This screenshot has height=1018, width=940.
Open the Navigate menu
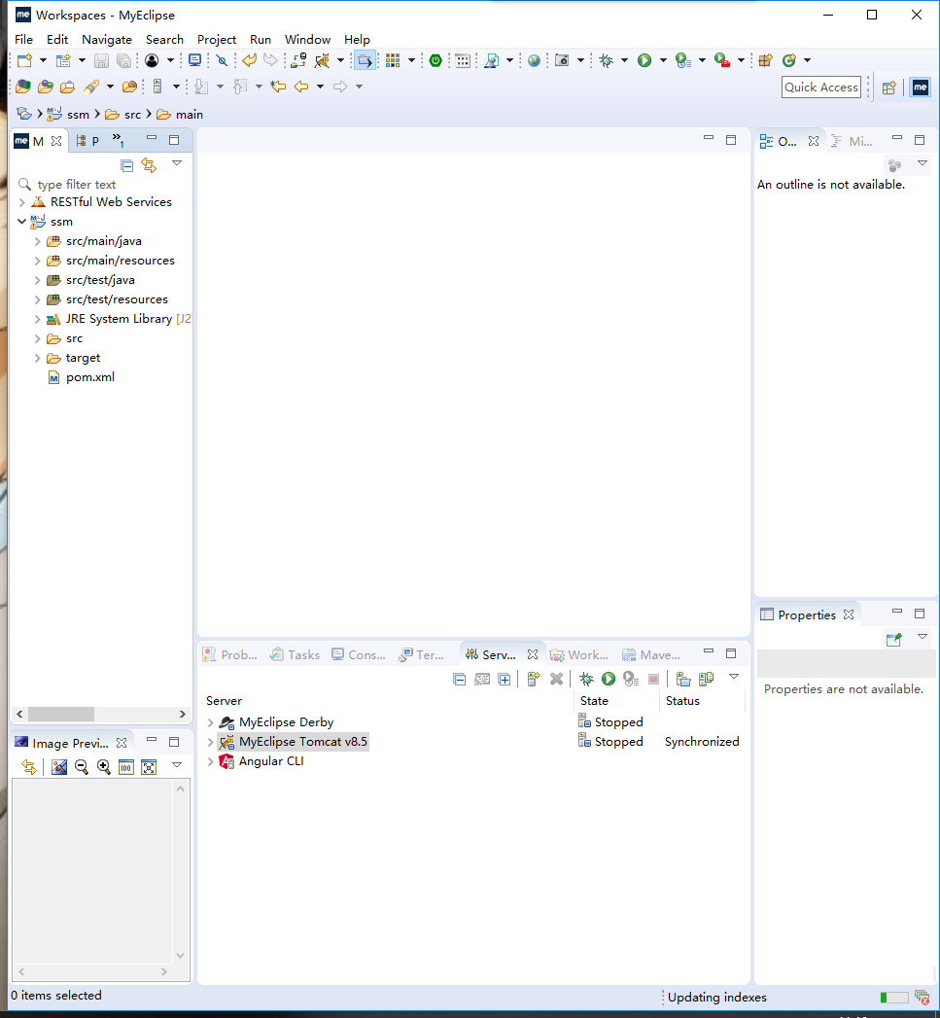[107, 40]
